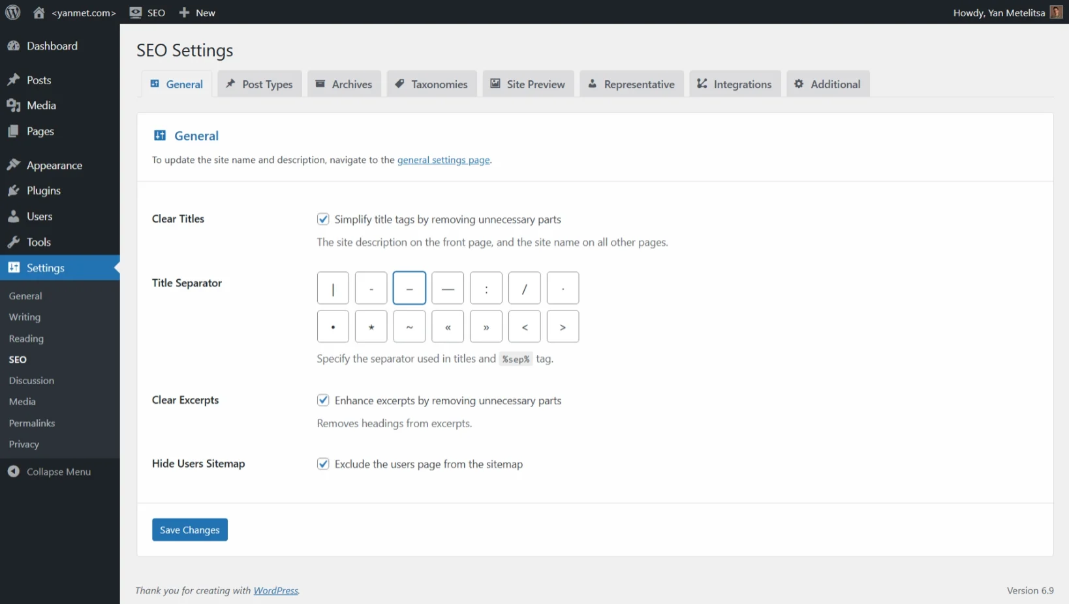
Task: Open the New content dropdown
Action: coord(197,12)
